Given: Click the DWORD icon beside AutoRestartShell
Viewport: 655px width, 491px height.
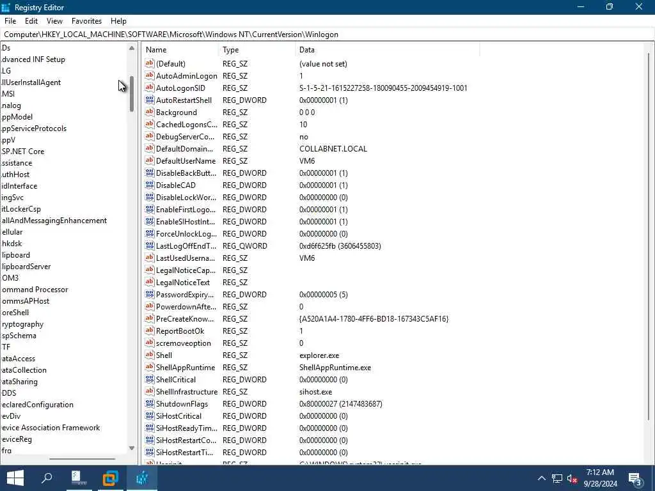Looking at the screenshot, I should [149, 100].
